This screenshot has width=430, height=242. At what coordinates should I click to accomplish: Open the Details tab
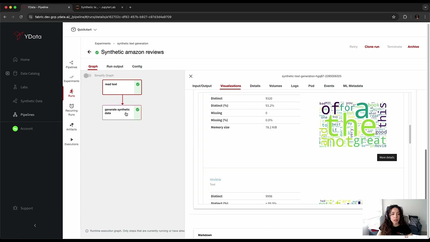255,86
